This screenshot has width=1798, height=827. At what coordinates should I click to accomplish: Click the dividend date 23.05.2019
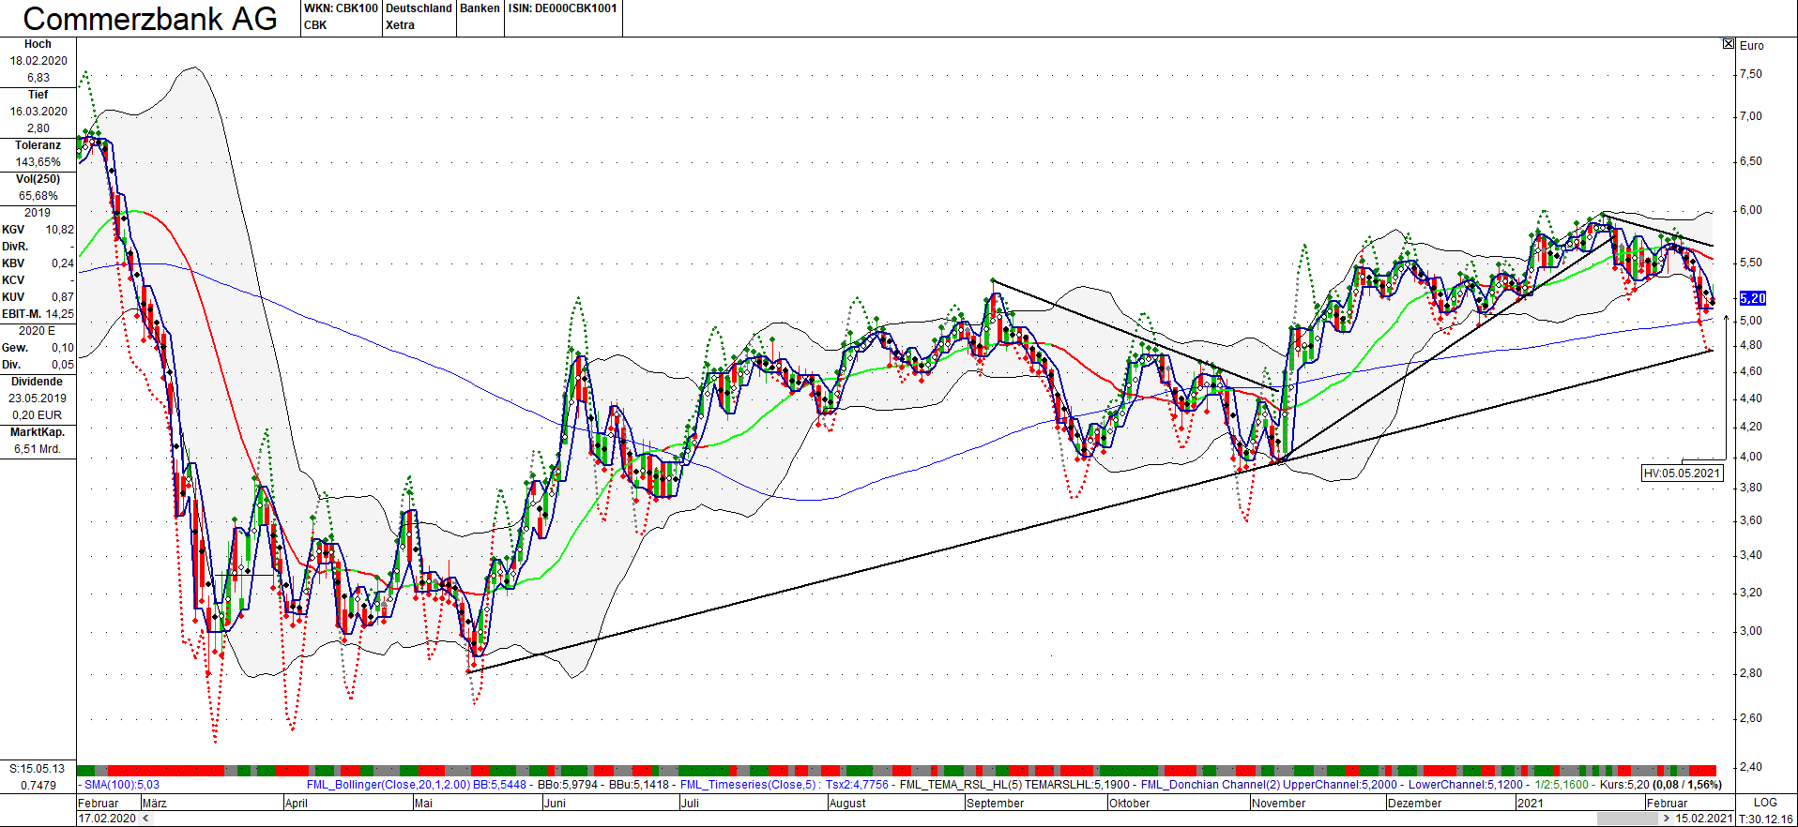(38, 398)
